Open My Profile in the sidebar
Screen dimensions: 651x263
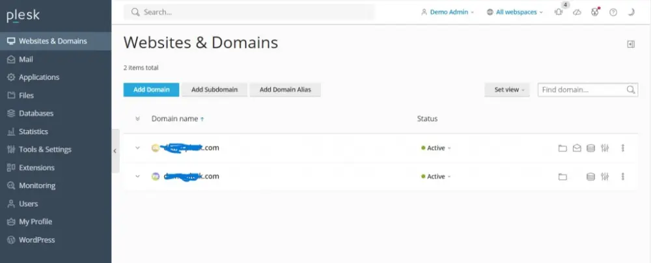pos(55,222)
